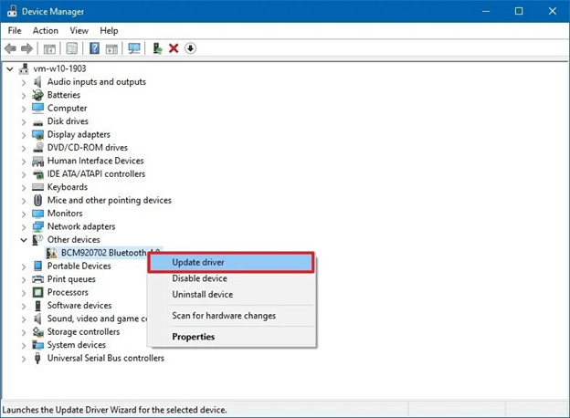Open the Action menu

(x=46, y=30)
